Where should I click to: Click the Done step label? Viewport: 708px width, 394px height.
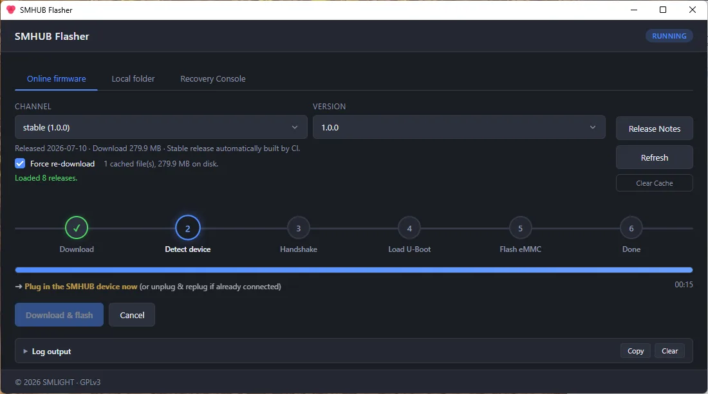point(631,249)
